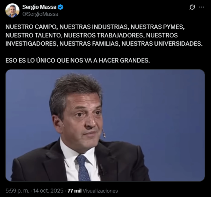Click the headset microphone in the video
The image size is (211, 197).
(x=104, y=133)
